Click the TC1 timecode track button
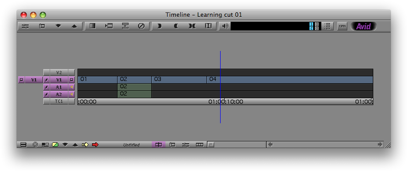The width and height of the screenshot is (407, 171). [x=59, y=101]
